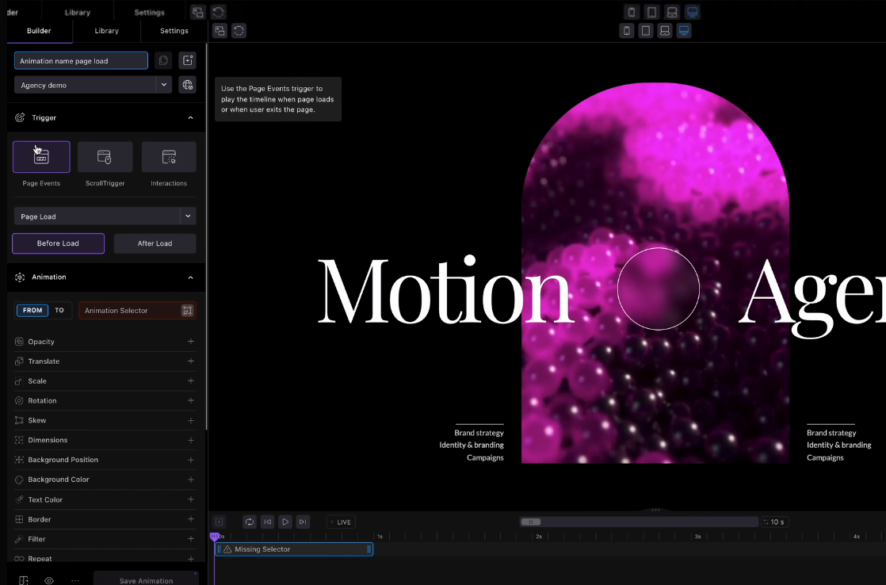Select the Page Events trigger icon
Viewport: 886px width, 585px height.
[41, 157]
